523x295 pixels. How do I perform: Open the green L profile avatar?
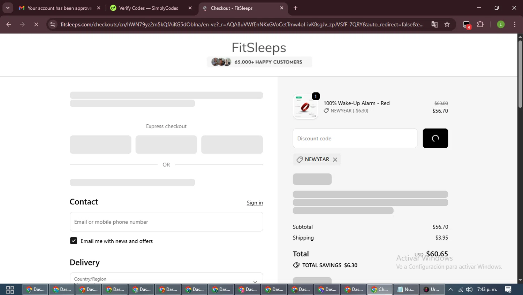(x=501, y=24)
